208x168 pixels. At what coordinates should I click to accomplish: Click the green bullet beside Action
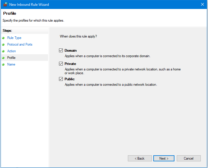click(x=3, y=51)
